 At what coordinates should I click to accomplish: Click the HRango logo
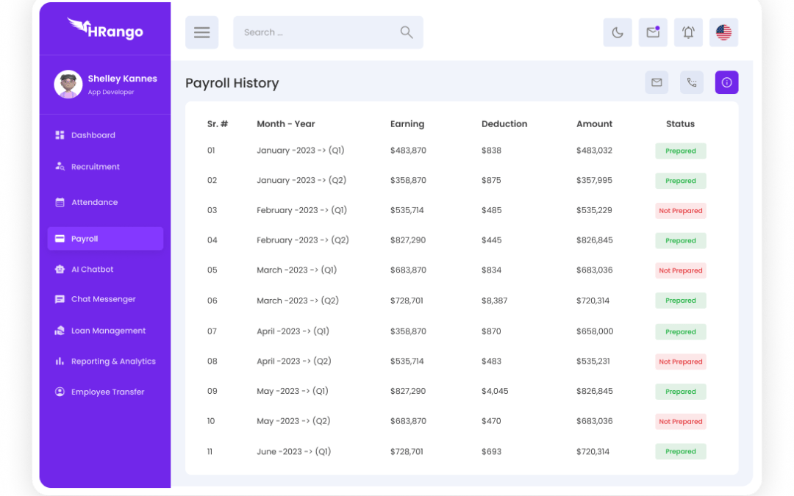tap(105, 29)
